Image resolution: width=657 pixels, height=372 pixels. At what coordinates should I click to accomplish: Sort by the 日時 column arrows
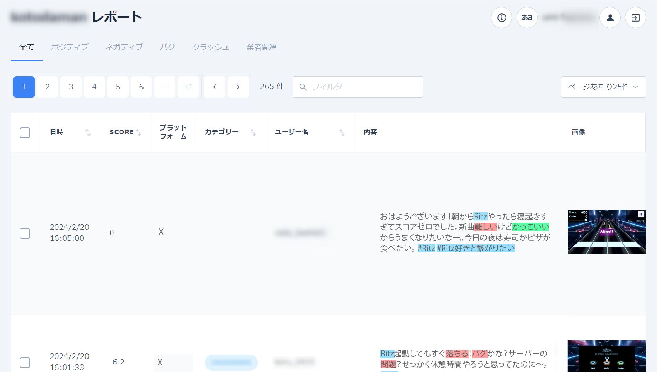88,132
